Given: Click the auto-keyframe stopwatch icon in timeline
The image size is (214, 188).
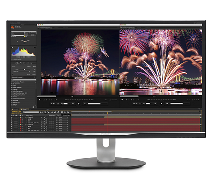Looking at the screenshot, I should coord(65,112).
